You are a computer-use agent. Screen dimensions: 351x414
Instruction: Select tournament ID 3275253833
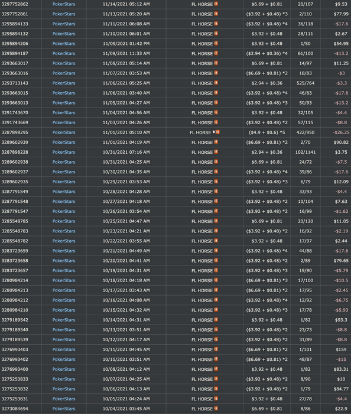(x=15, y=379)
